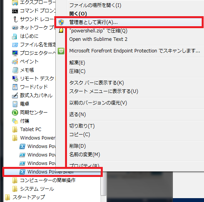Click the network projector icon
Image resolution: width=204 pixels, height=202 pixels.
click(15, 28)
